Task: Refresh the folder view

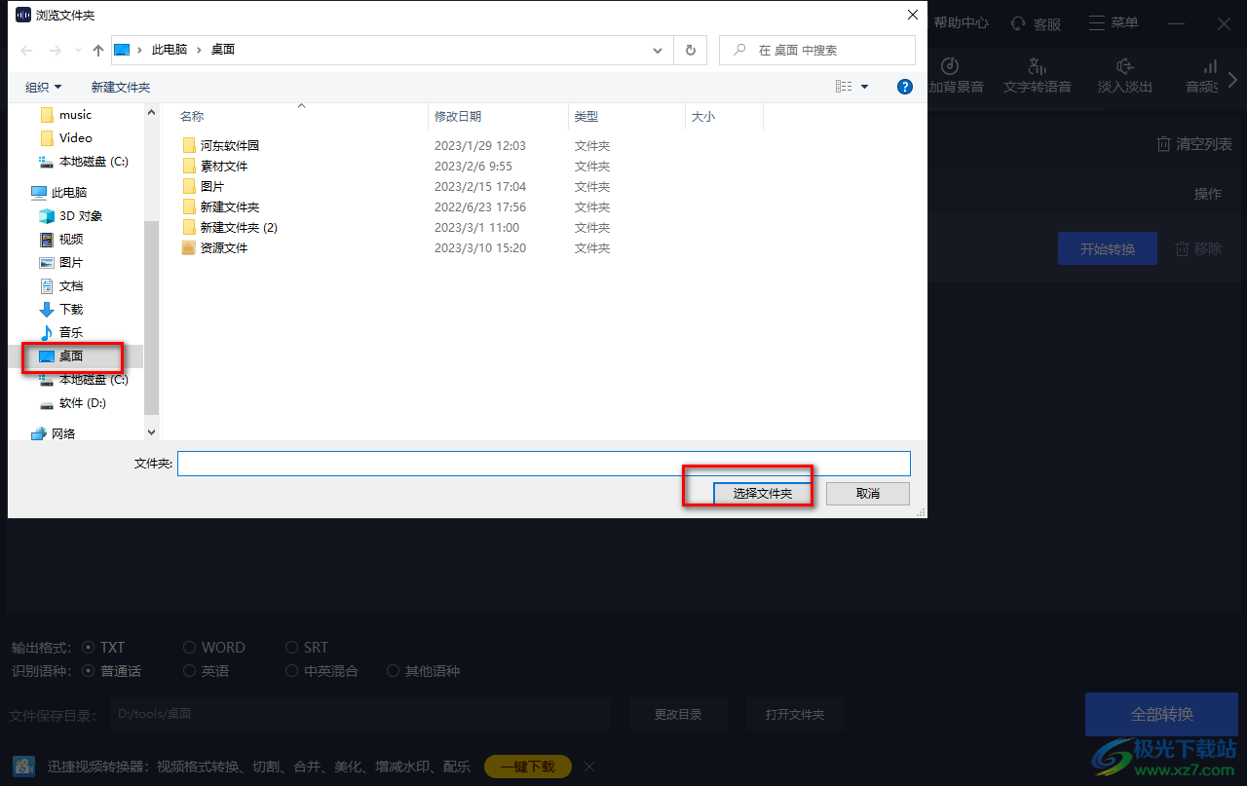Action: tap(691, 50)
